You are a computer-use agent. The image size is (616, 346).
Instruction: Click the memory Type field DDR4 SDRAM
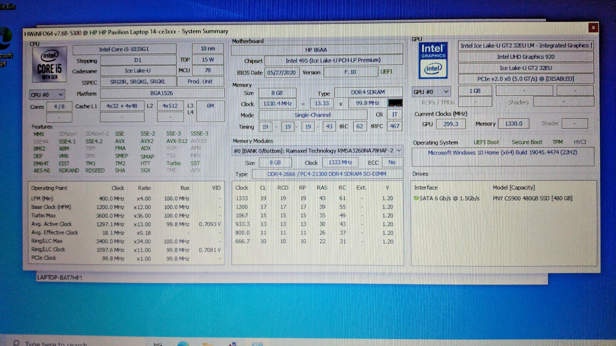pyautogui.click(x=368, y=92)
